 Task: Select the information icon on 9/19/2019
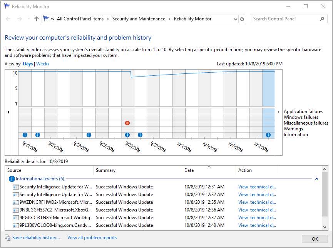(25, 135)
